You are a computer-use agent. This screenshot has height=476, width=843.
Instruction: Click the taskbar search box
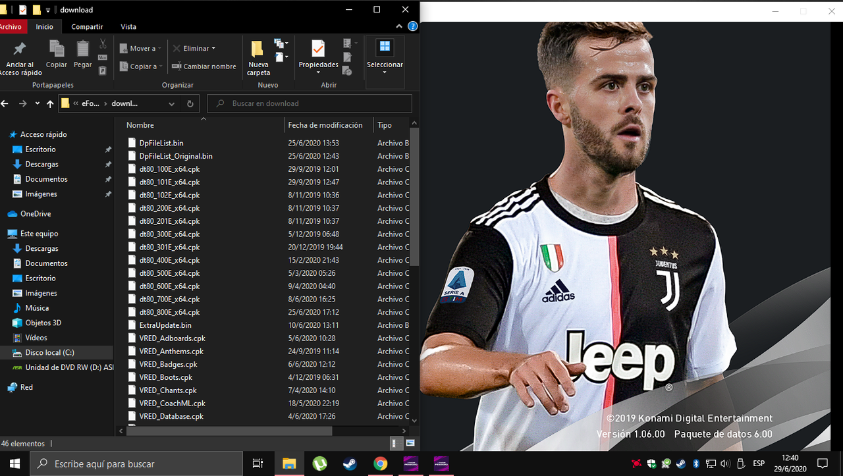[136, 463]
